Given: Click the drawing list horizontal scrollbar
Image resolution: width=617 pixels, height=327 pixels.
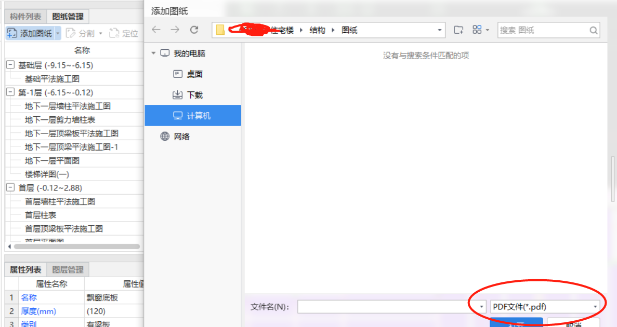Looking at the screenshot, I should tap(77, 247).
